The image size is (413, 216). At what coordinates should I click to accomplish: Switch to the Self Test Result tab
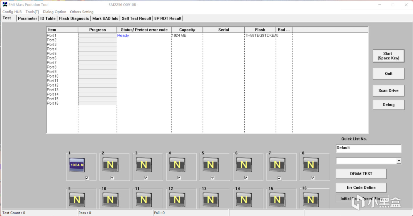click(137, 18)
